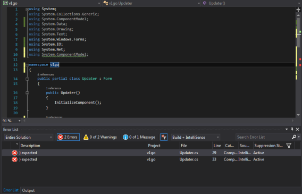Click the Cat... column header

(x=231, y=146)
